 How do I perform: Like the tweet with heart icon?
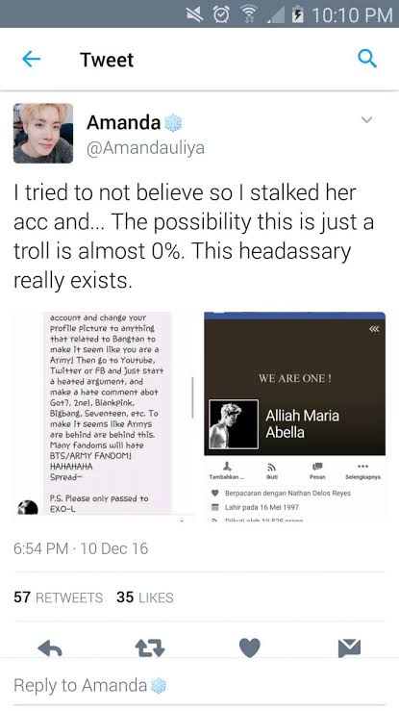click(250, 648)
